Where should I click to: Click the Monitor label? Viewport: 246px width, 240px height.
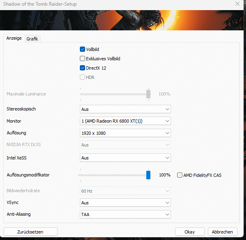point(14,121)
